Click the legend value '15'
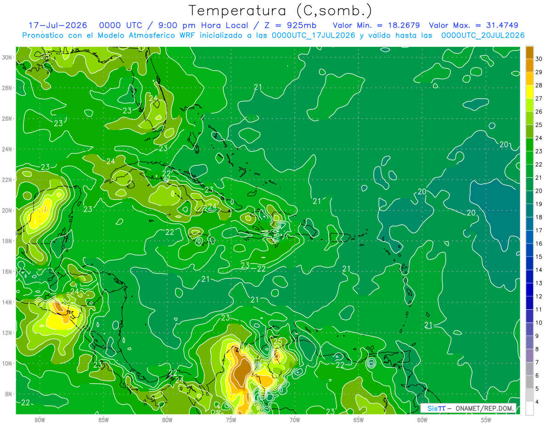 (539, 257)
